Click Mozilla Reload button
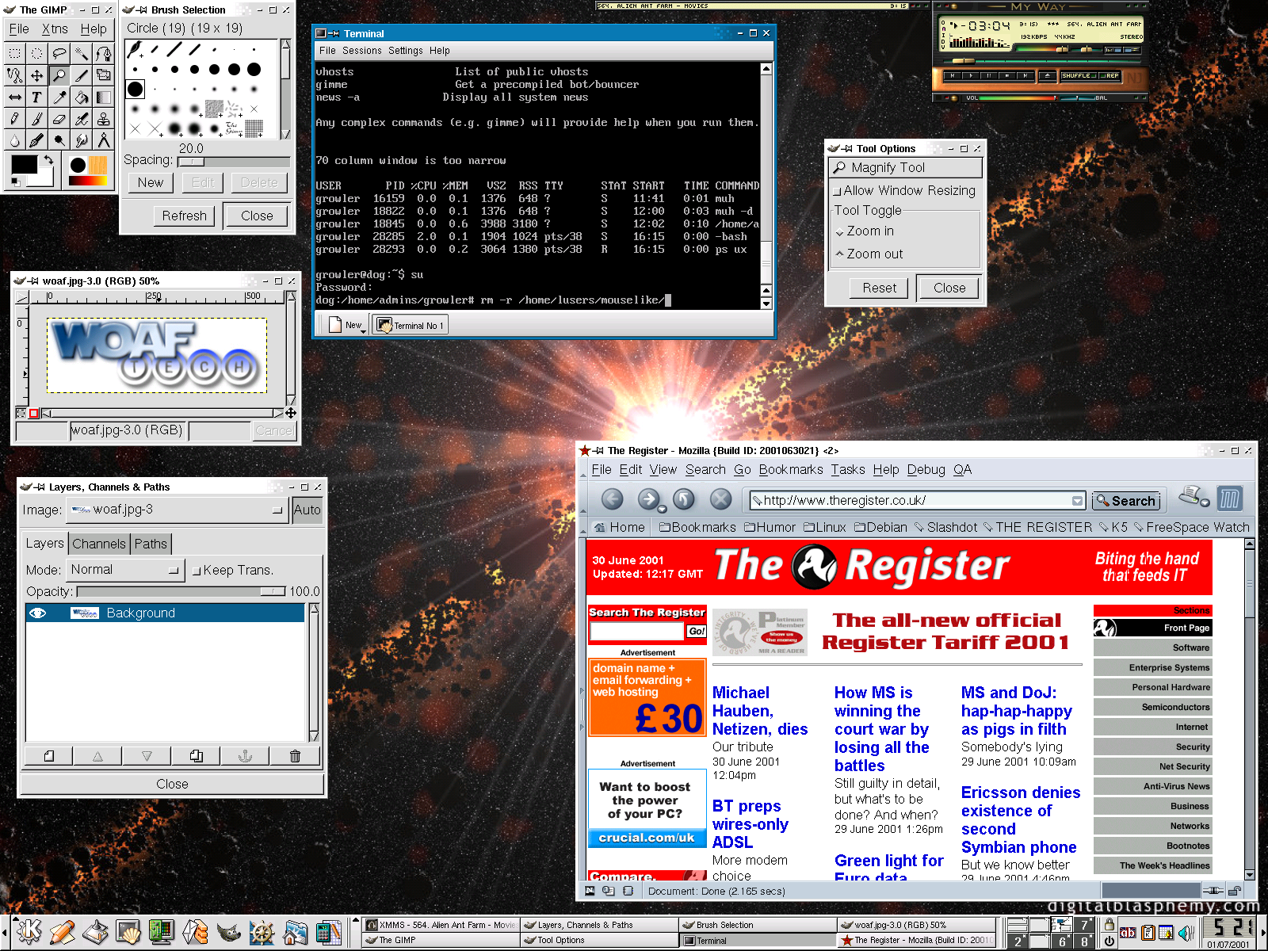Viewport: 1268px width, 951px height. pos(684,498)
